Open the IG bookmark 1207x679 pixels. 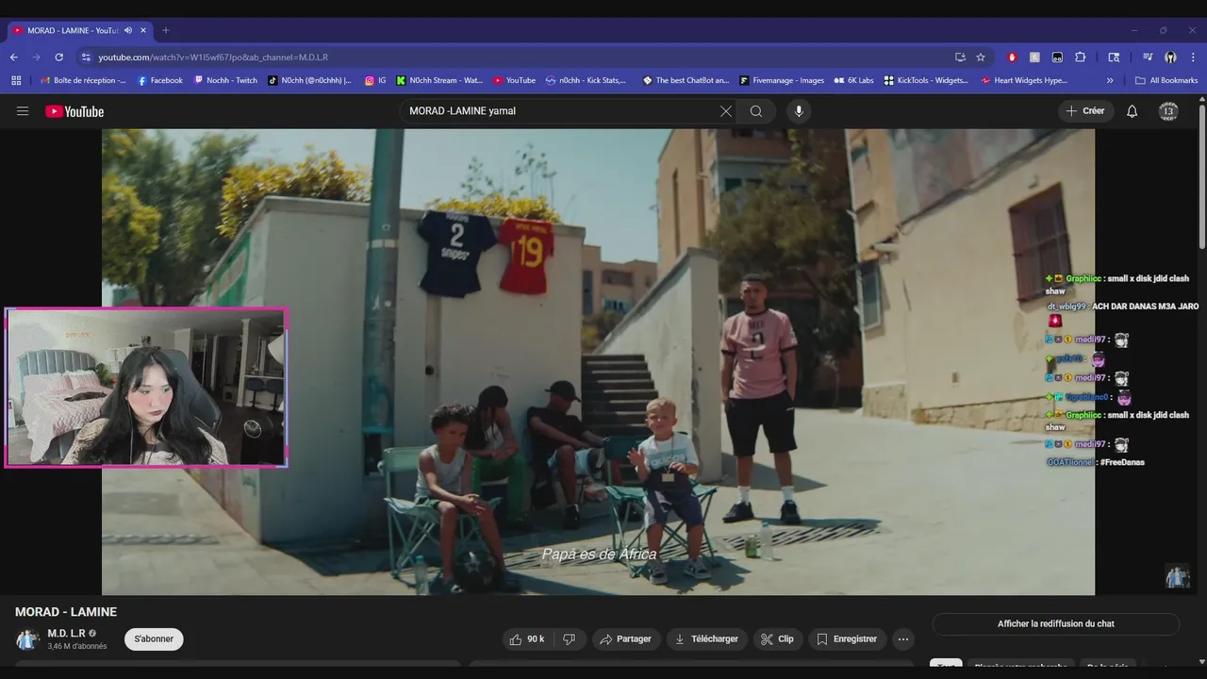pyautogui.click(x=375, y=81)
